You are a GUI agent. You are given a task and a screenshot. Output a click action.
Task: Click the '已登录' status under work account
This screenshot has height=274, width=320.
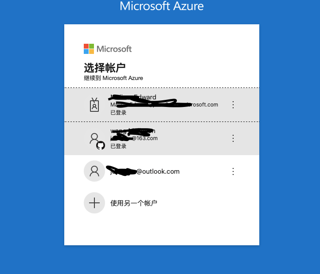118,112
